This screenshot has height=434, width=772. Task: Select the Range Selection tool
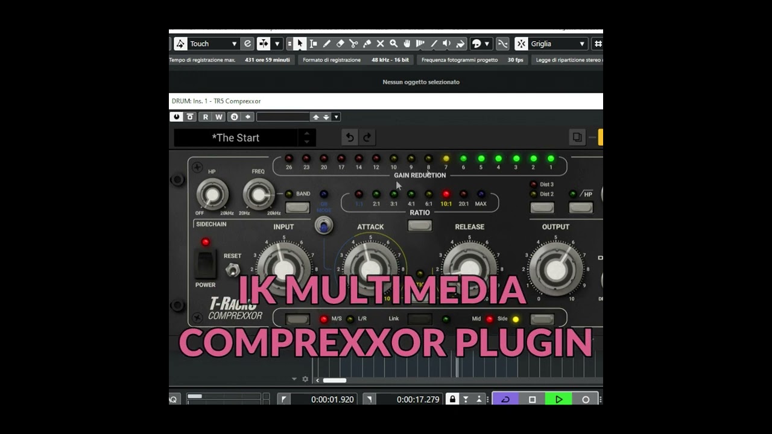[x=314, y=43]
